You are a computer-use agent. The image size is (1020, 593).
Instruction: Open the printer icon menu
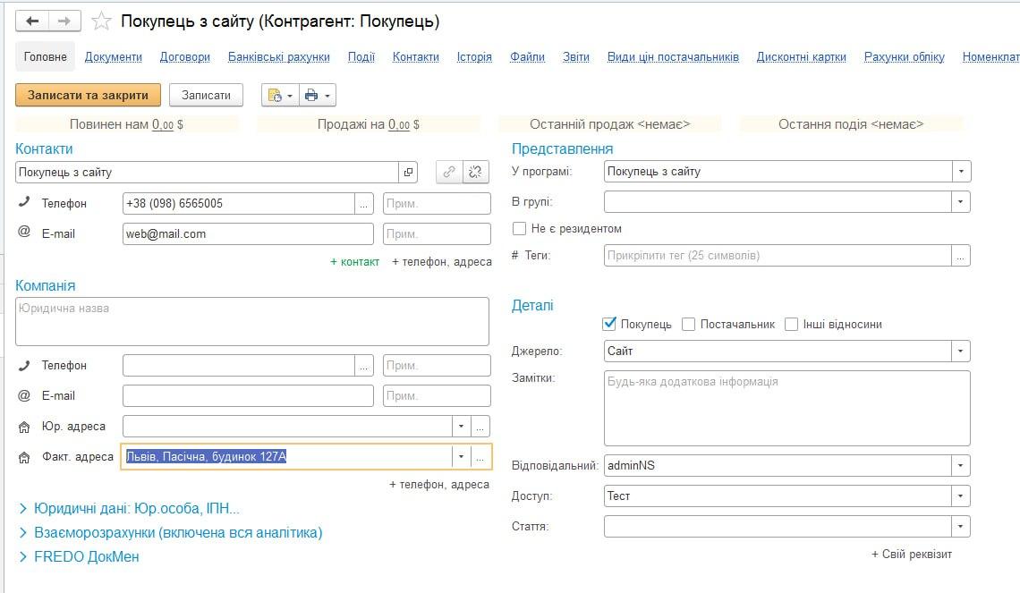pos(318,95)
